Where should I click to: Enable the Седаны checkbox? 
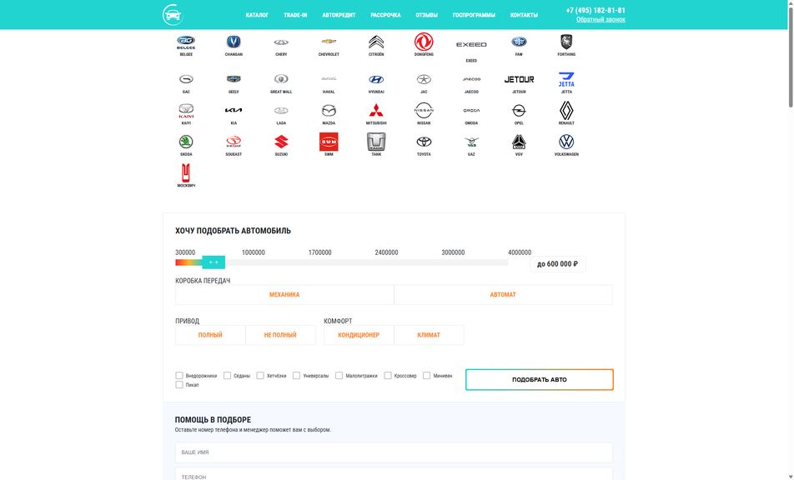click(x=227, y=375)
